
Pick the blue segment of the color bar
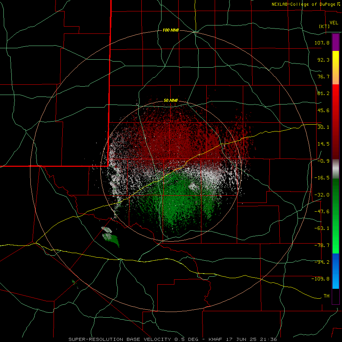pyautogui.click(x=336, y=271)
